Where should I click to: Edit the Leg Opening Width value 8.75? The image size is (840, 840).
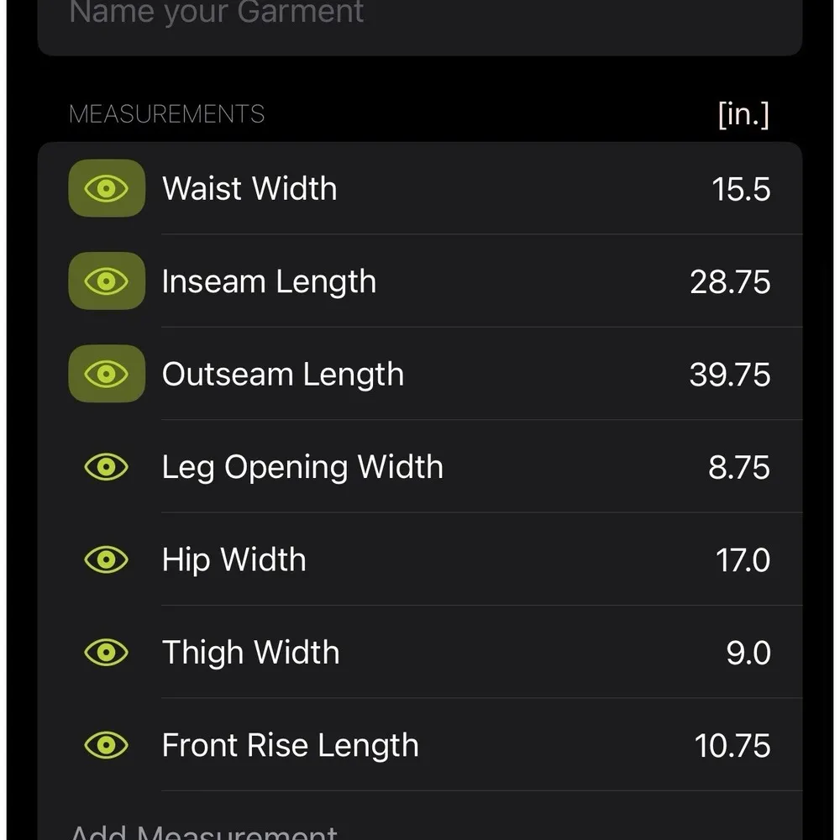[x=739, y=468]
